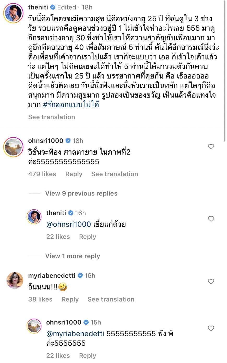Open the @ohnsri1000 mention in theniti's reply
Viewport: 227px width, 363px height.
(68, 224)
